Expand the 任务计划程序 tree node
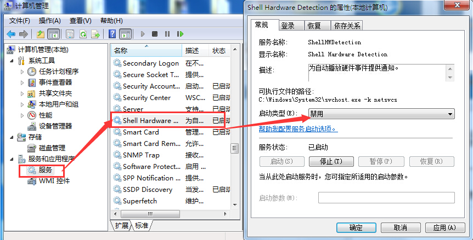The width and height of the screenshot is (473, 240). click(22, 72)
